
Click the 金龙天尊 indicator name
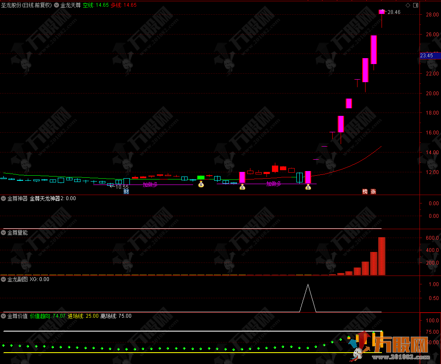(x=70, y=5)
